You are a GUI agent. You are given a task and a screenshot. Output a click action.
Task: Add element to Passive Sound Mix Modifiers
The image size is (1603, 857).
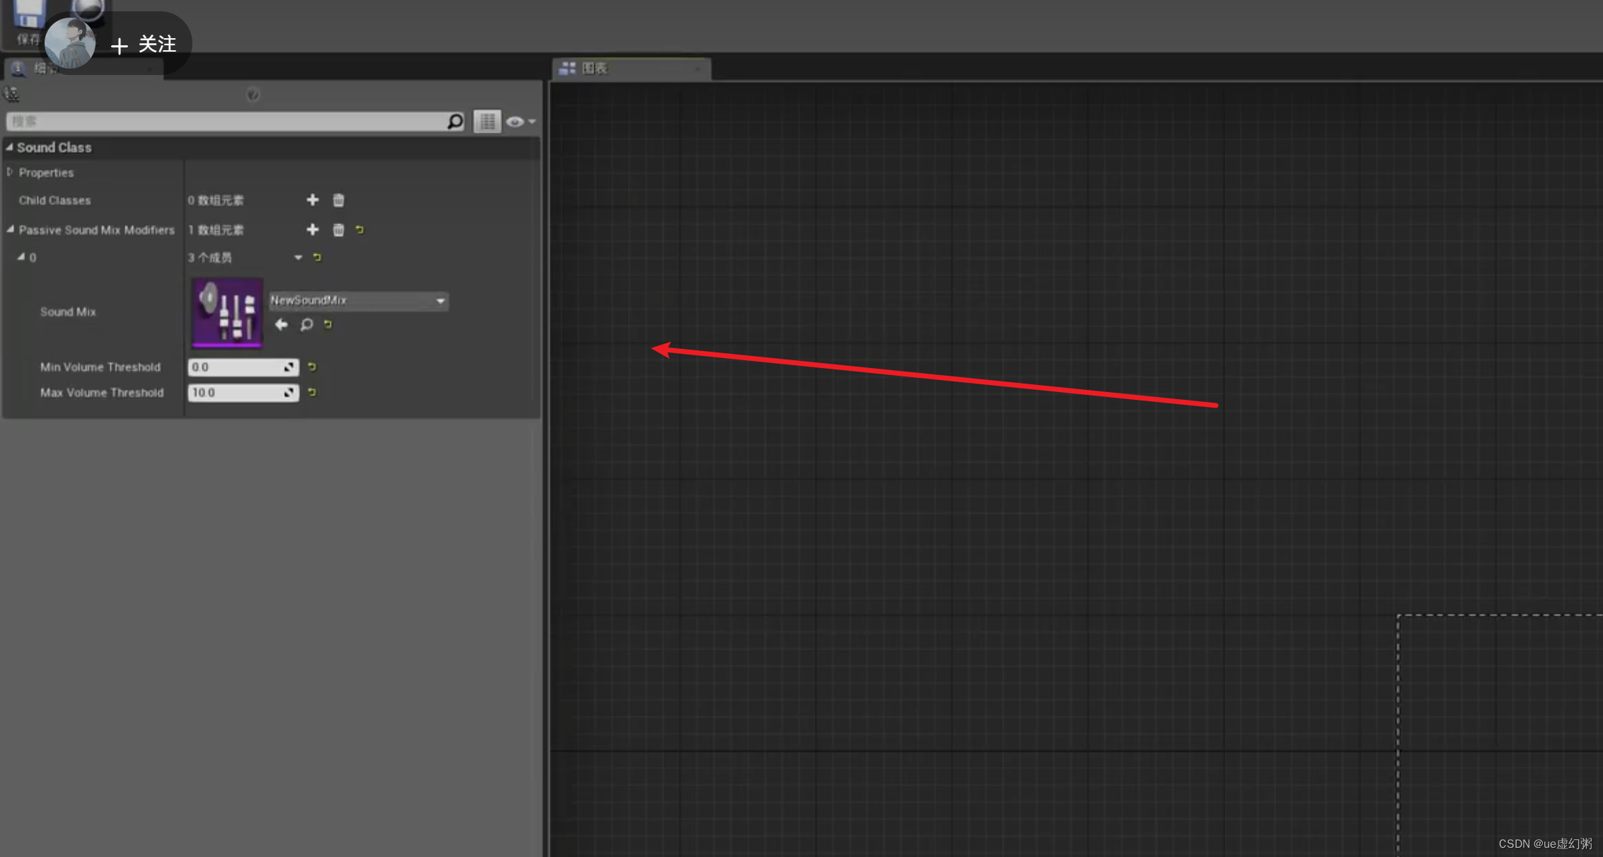coord(312,229)
